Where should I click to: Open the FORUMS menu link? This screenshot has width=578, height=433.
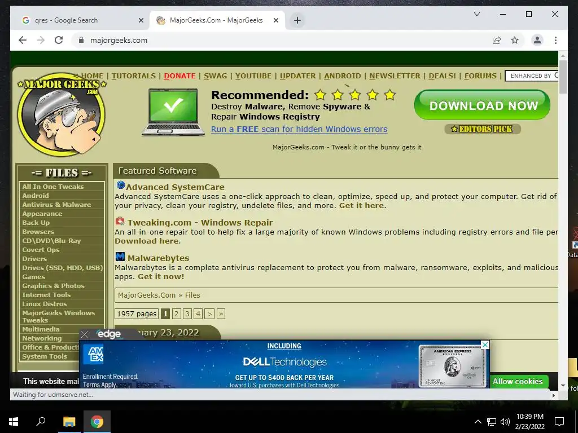[x=480, y=76]
